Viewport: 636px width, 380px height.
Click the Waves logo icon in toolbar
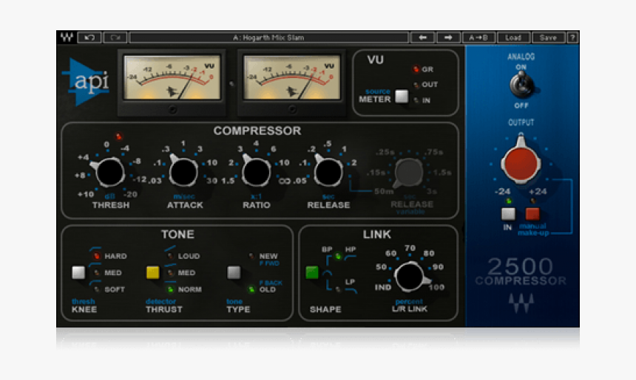pyautogui.click(x=67, y=38)
